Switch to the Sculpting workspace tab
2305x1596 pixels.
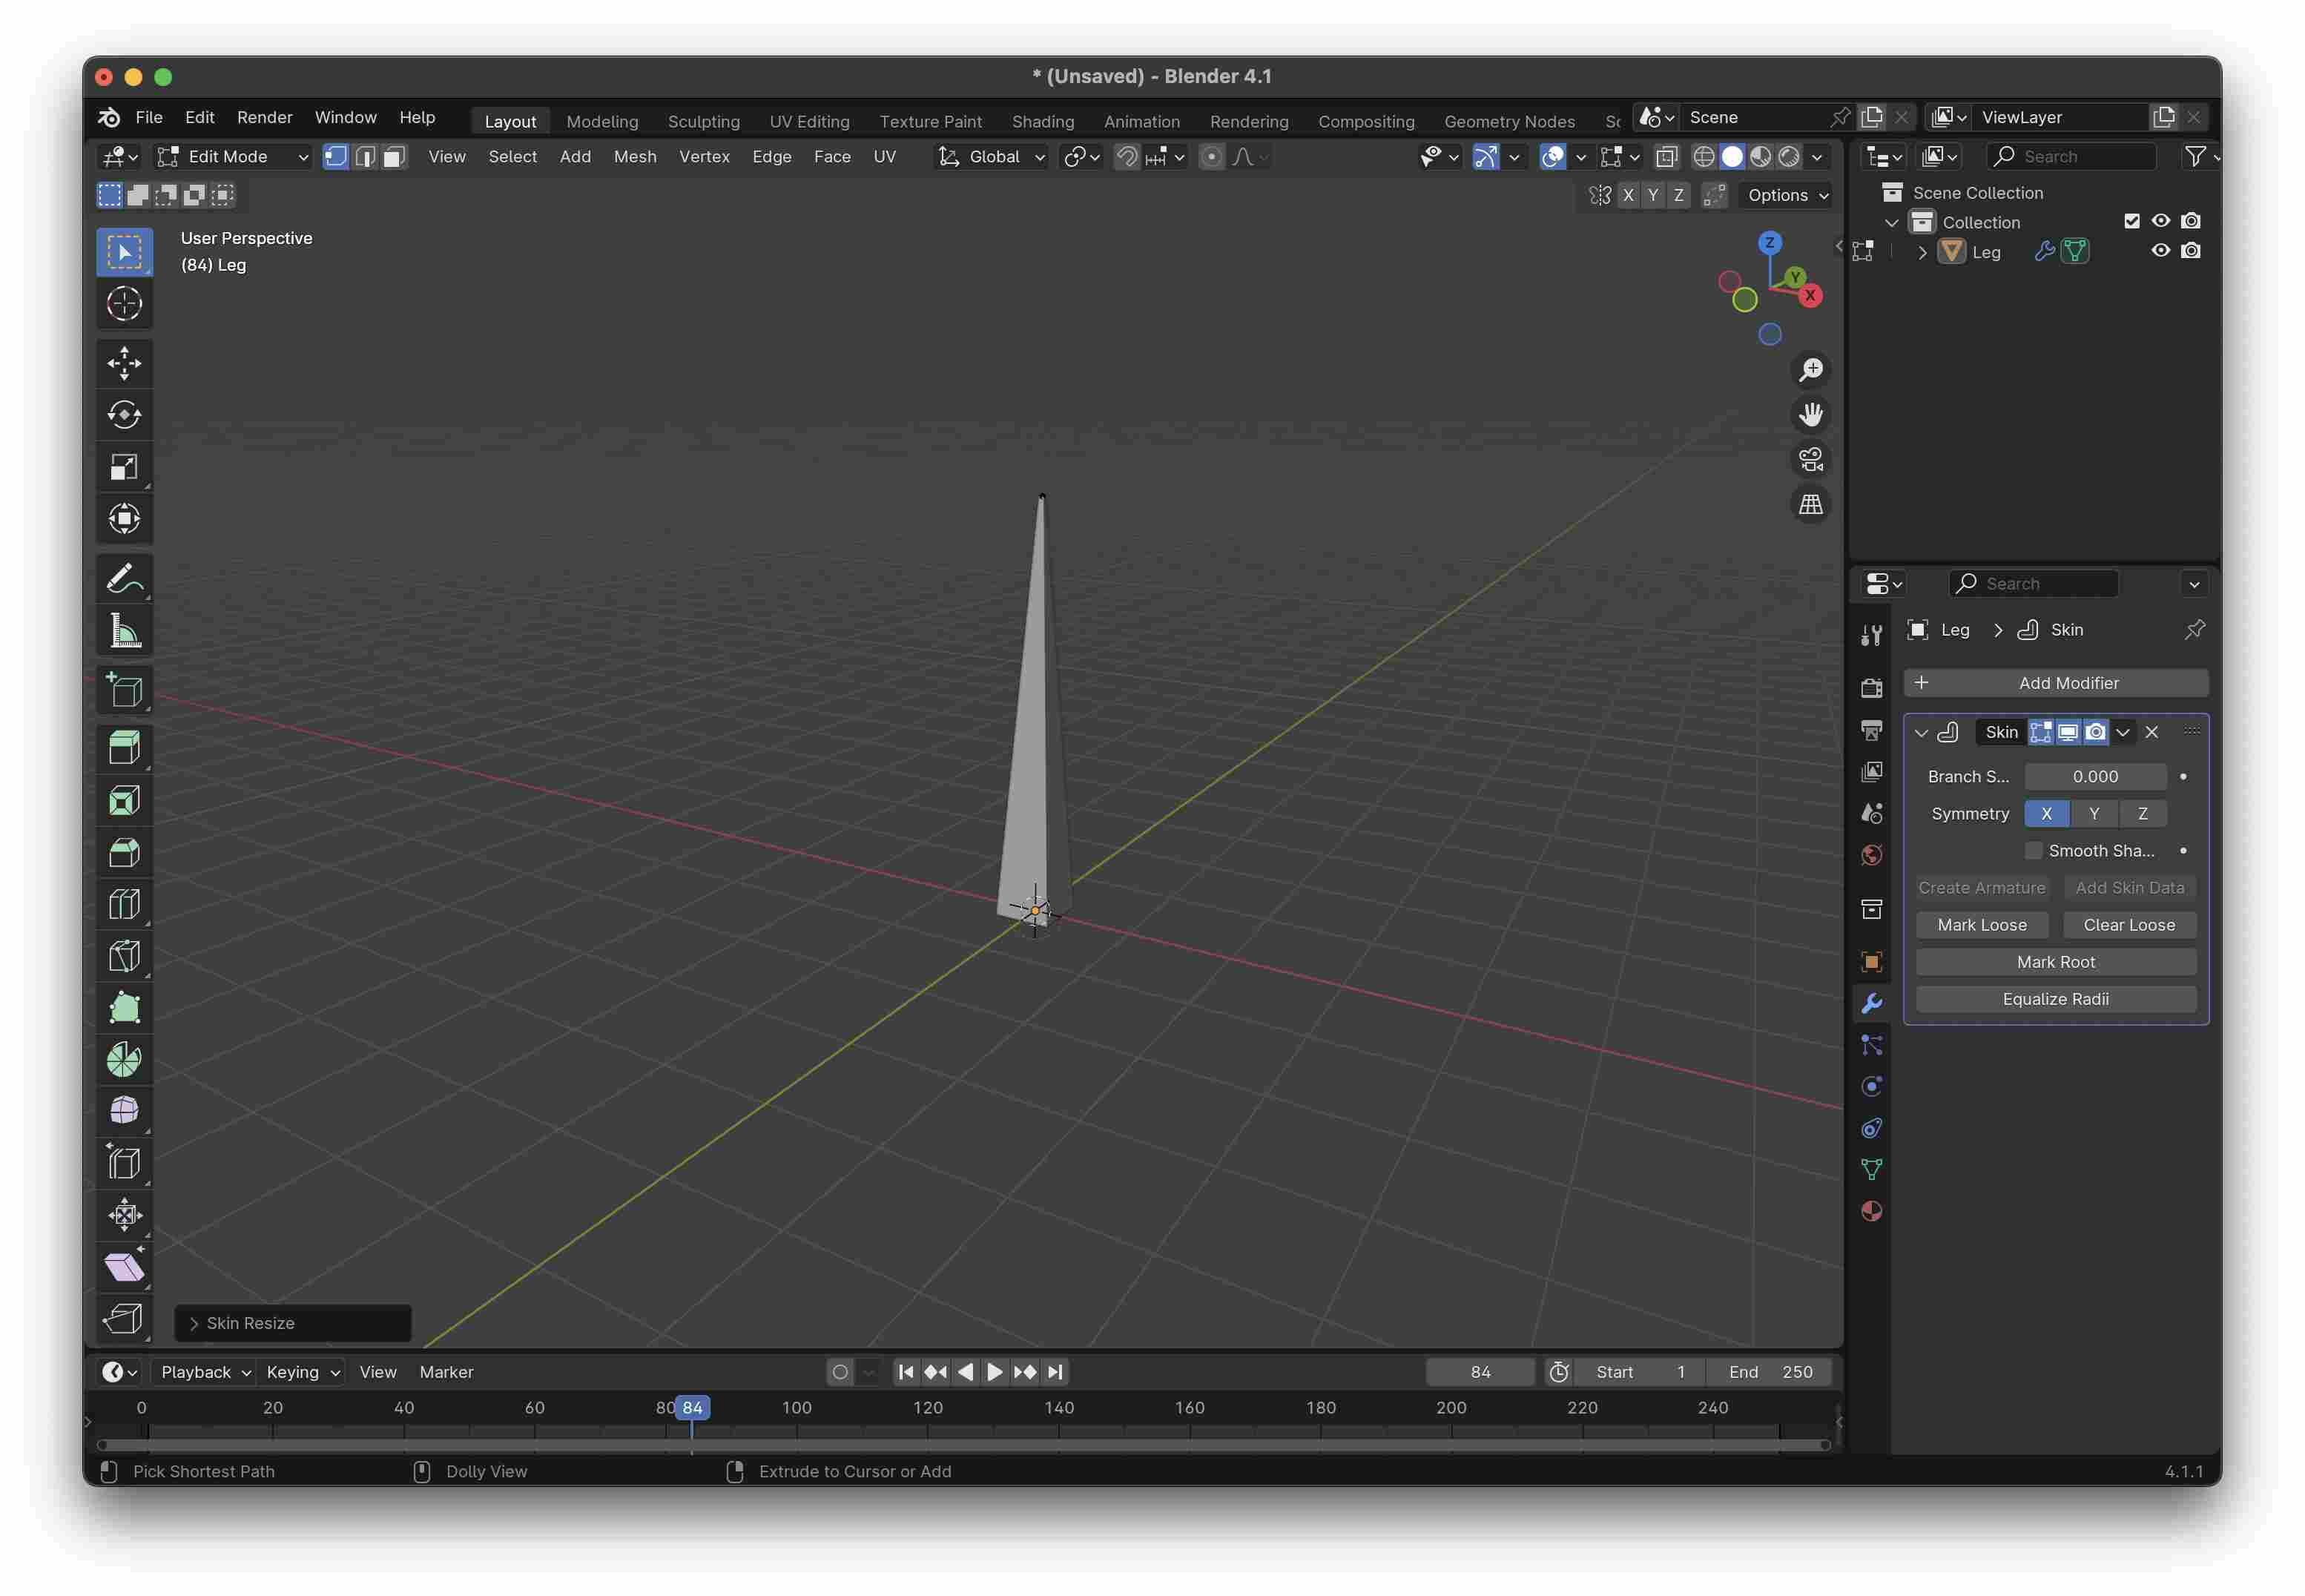pyautogui.click(x=704, y=121)
